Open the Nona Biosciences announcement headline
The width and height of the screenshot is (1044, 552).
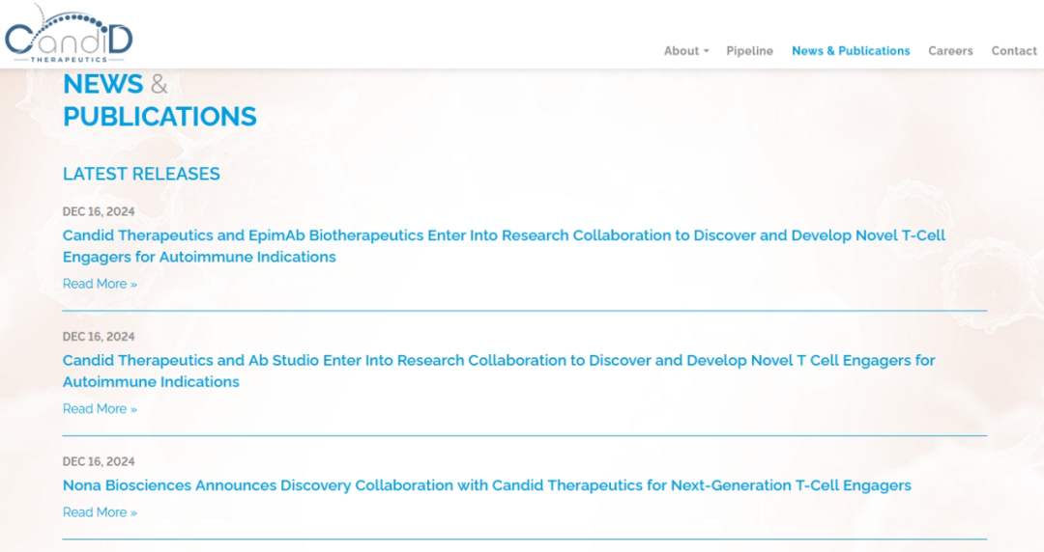pos(486,485)
